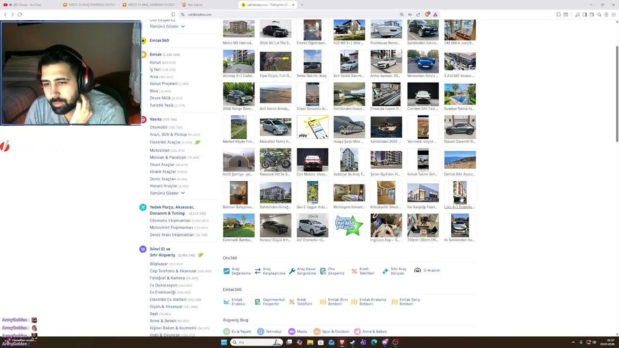
Task: Open the Hatasız Düşük Km listing thumbnail
Action: click(x=276, y=226)
